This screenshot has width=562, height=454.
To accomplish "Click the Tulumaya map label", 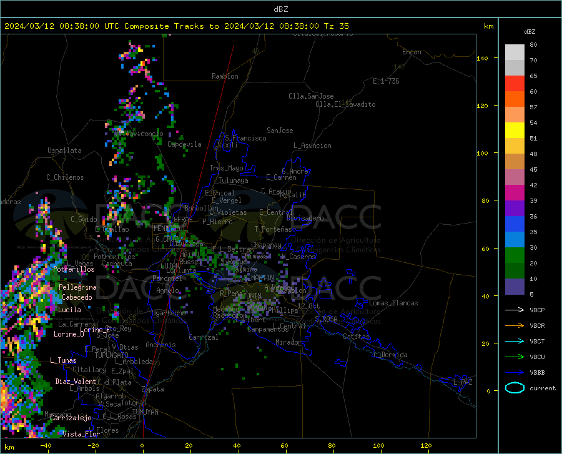I will 234,180.
